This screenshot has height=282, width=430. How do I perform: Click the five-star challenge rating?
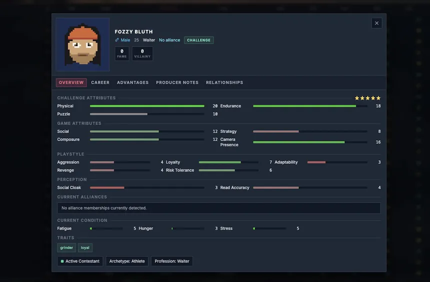coord(367,98)
